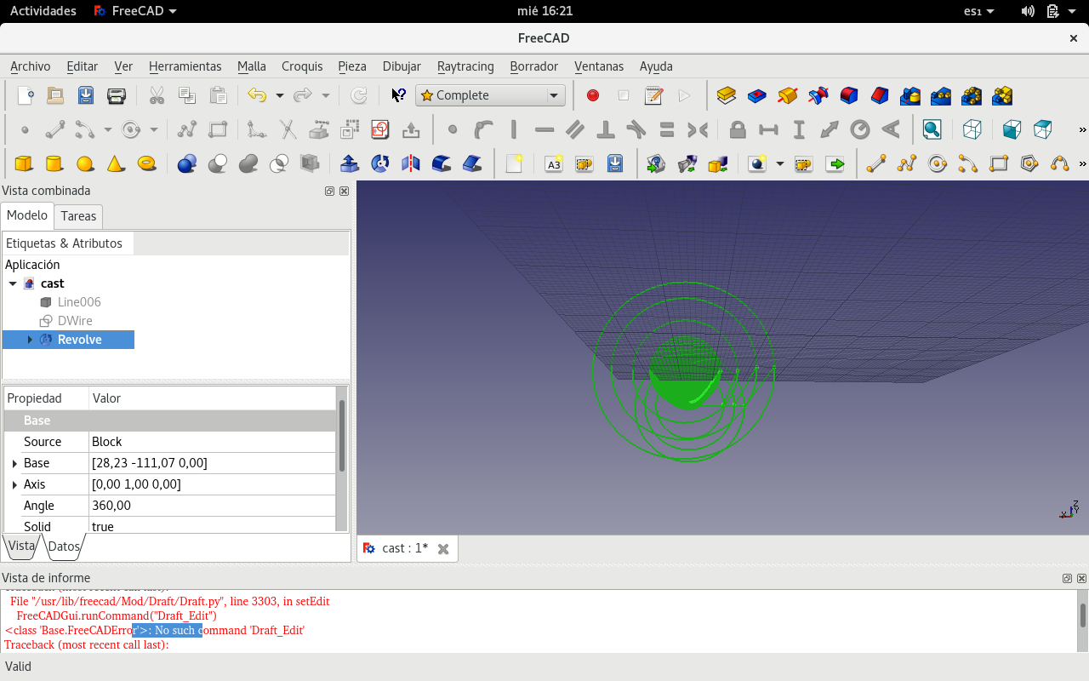Click the What's This help cursor icon
The height and width of the screenshot is (681, 1089).
point(398,96)
